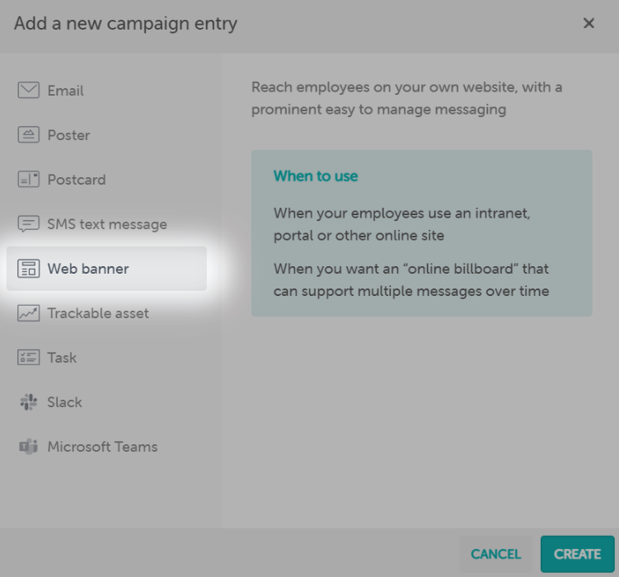
Task: Click the Microsoft Teams logo icon
Action: [x=29, y=447]
